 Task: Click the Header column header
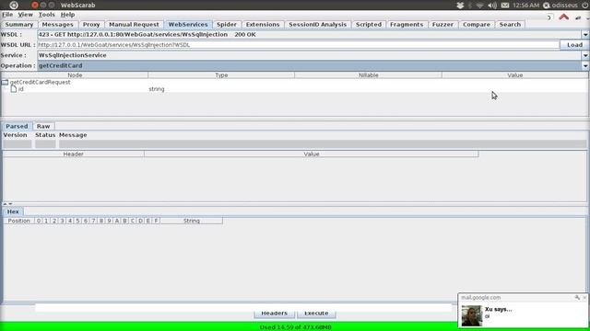click(x=74, y=154)
